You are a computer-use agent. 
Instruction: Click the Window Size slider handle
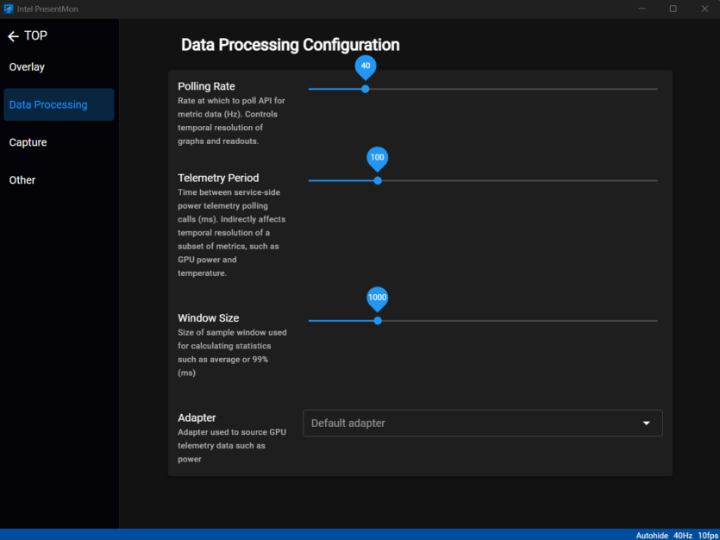click(378, 321)
